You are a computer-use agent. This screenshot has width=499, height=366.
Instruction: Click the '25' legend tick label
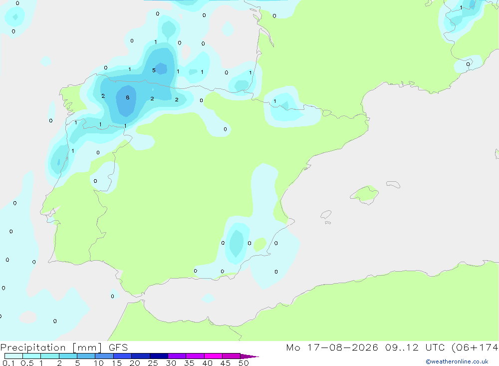click(153, 363)
